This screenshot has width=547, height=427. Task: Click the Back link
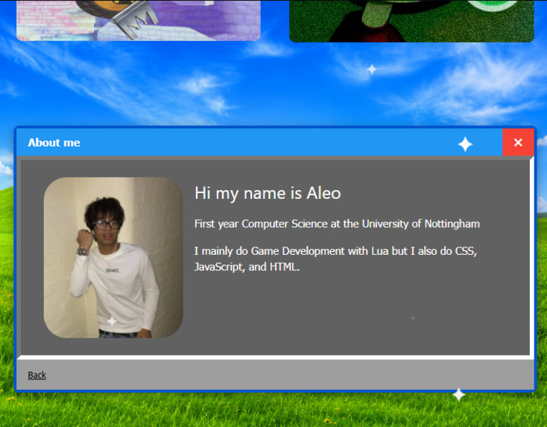tap(37, 375)
